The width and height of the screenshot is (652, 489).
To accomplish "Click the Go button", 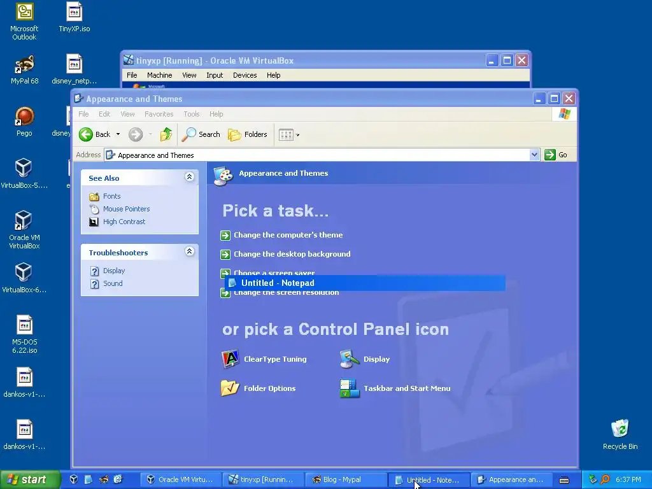I will [x=556, y=155].
